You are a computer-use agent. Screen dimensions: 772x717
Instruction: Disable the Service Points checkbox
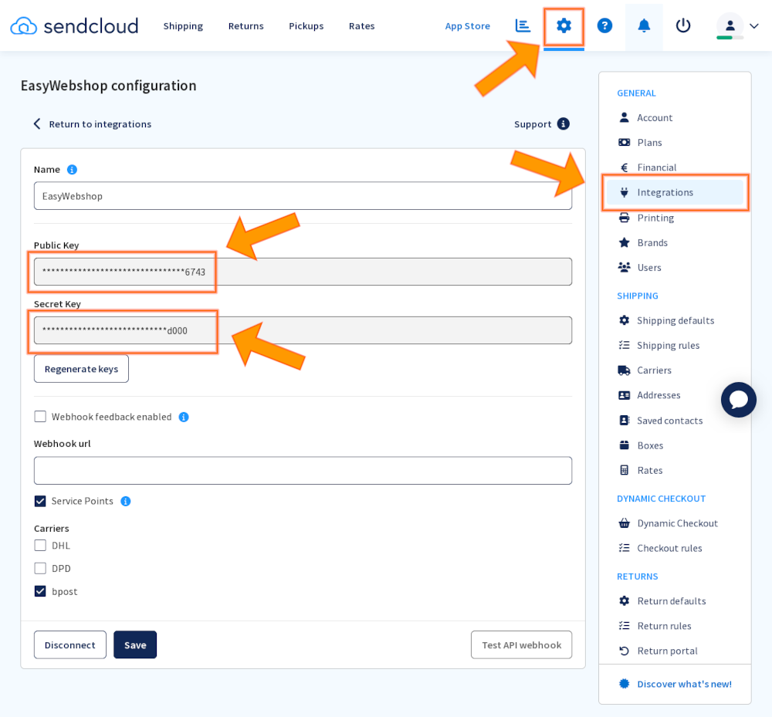39,501
